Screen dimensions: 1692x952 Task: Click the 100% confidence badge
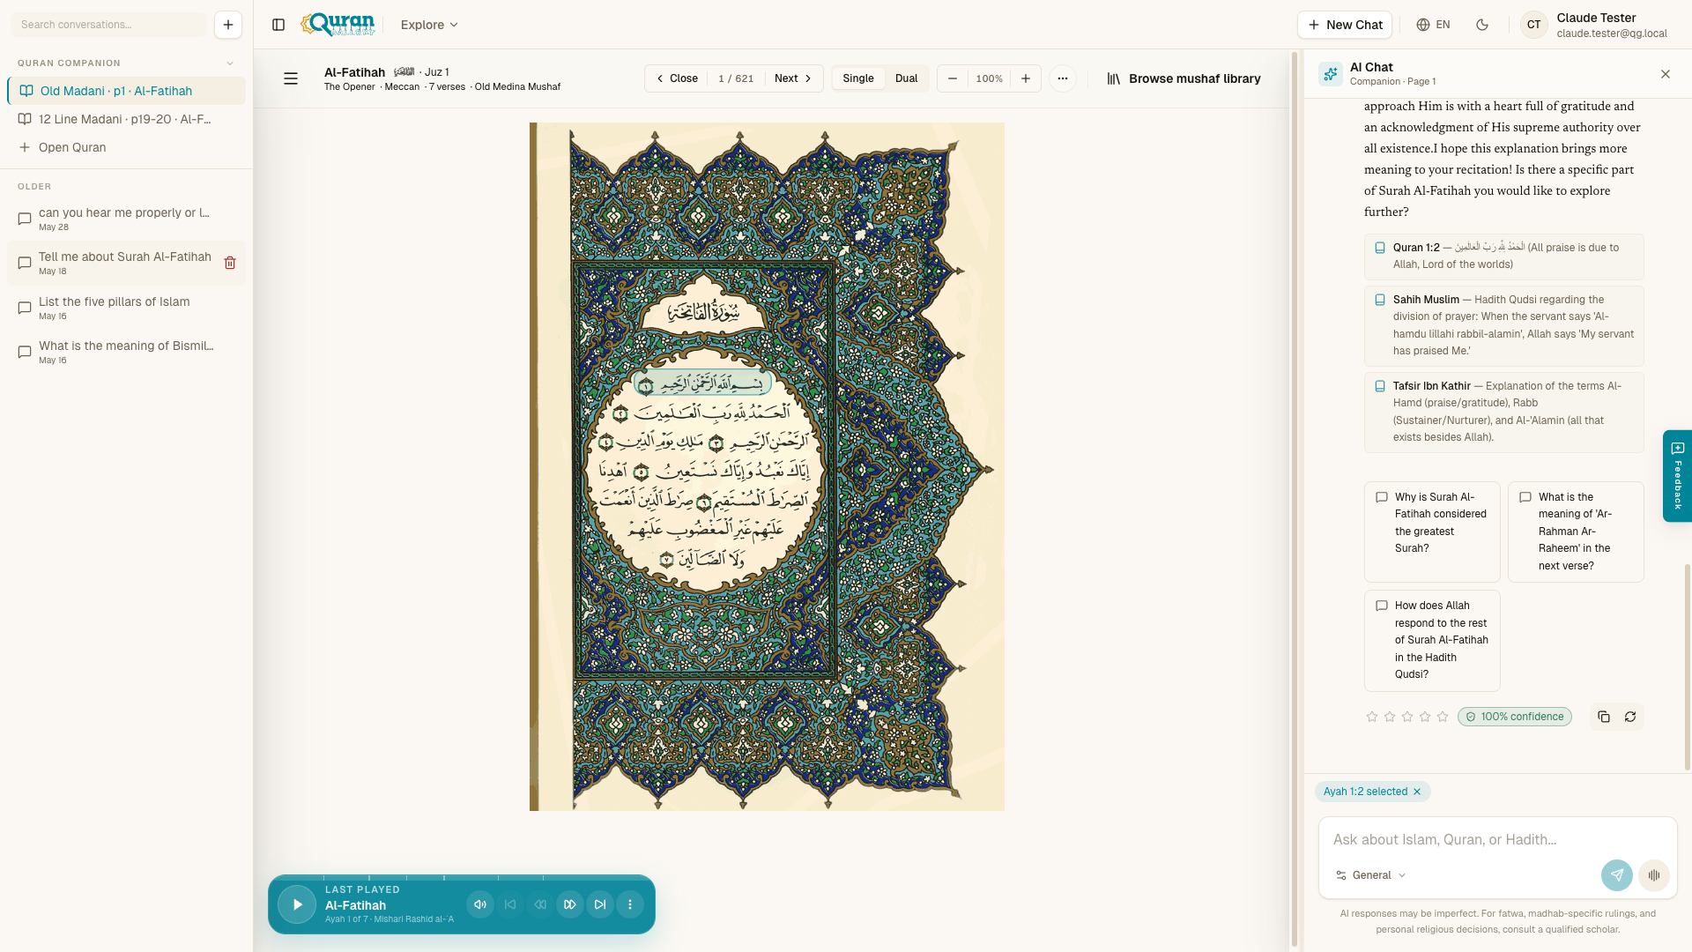click(x=1514, y=717)
